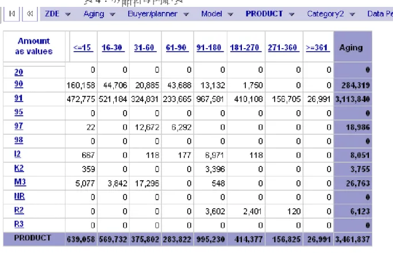
Task: Select cell value 472,775
Action: click(80, 100)
